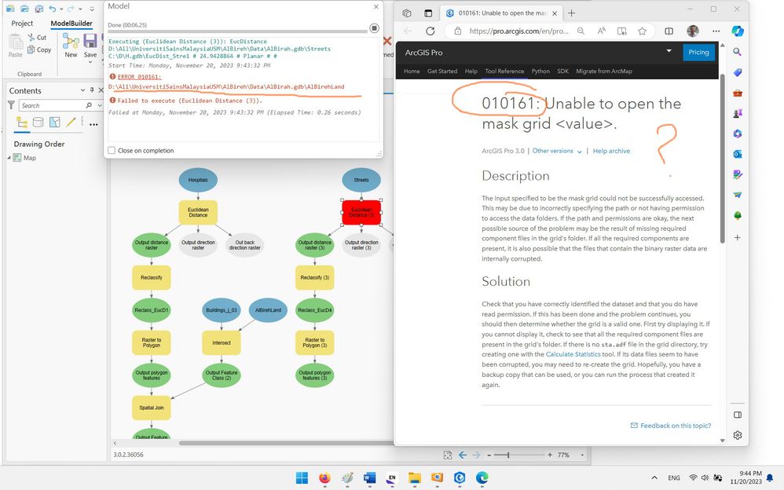Click Feedback on this topic link
Image resolution: width=784 pixels, height=490 pixels.
(x=671, y=426)
